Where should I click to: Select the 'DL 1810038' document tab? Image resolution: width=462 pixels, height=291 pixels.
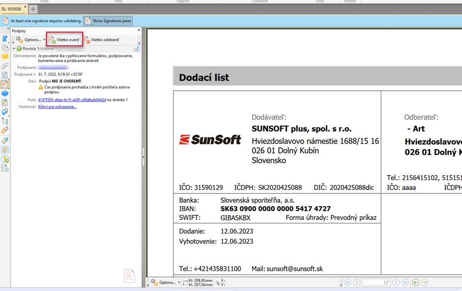(x=12, y=9)
